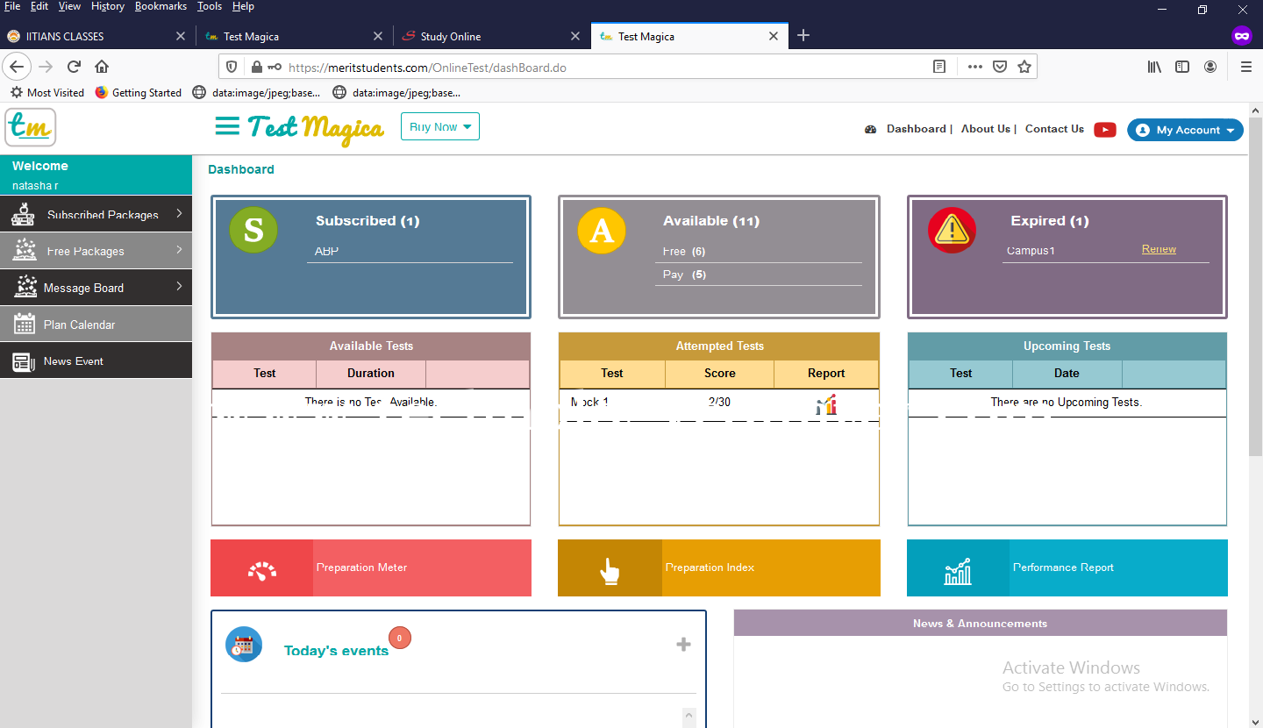Open Performance Report tile
The height and width of the screenshot is (728, 1263).
pyautogui.click(x=1067, y=567)
